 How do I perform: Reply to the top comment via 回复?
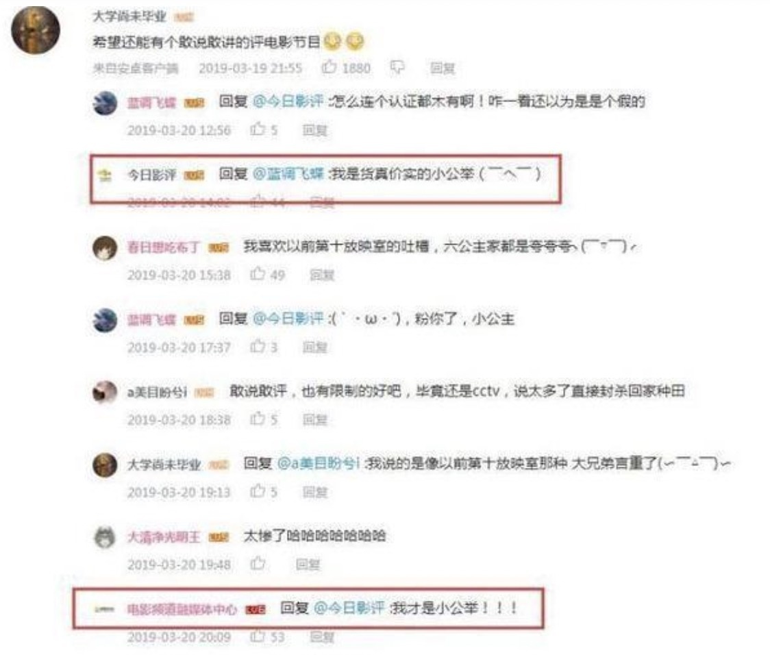(442, 68)
